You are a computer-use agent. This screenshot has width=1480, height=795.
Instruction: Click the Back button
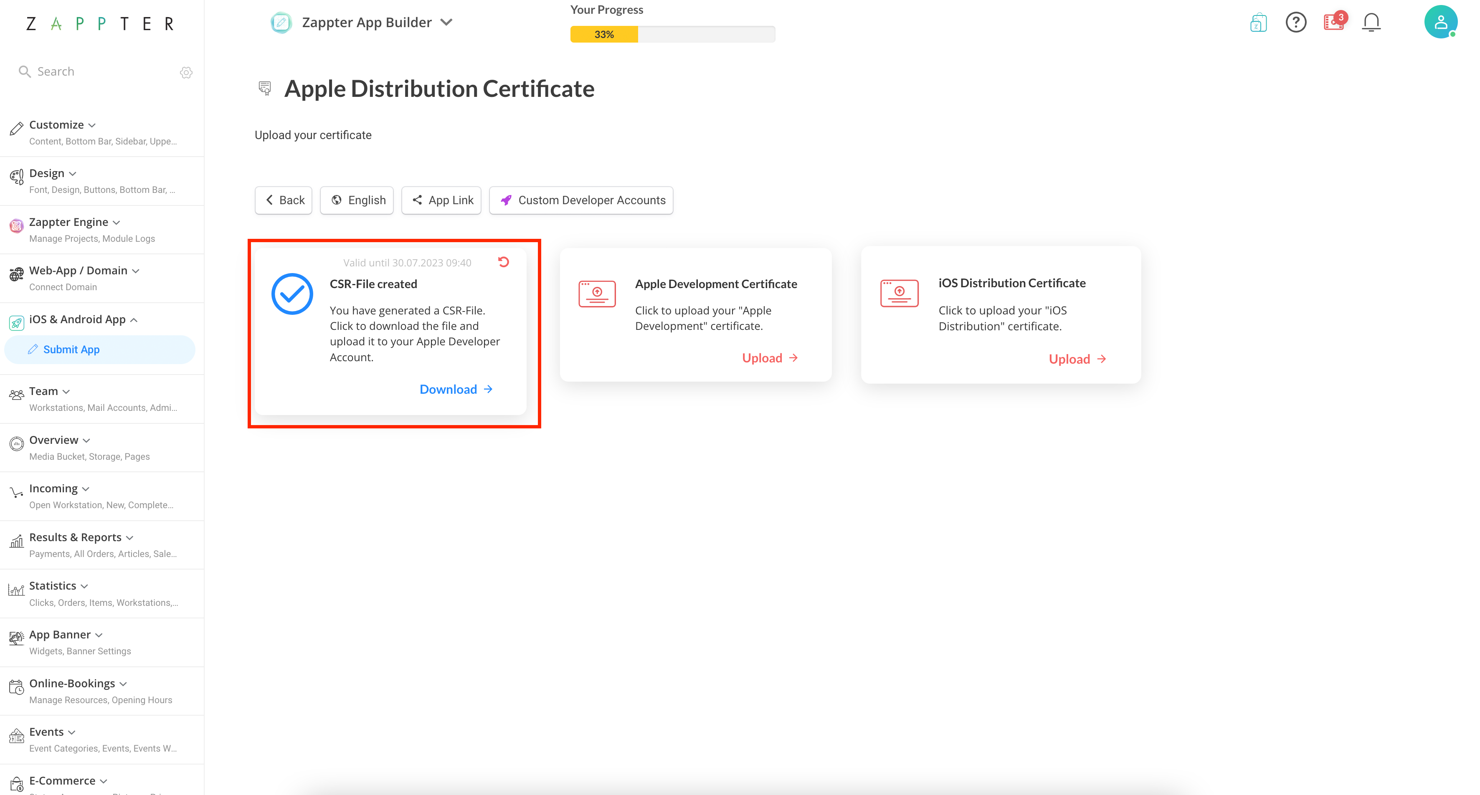pos(284,200)
